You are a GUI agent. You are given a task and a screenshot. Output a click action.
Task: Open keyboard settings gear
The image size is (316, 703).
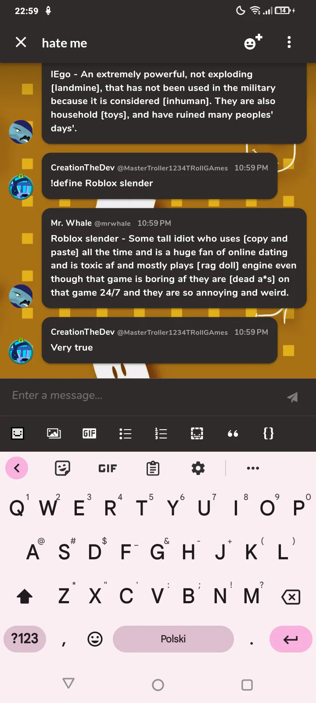198,468
